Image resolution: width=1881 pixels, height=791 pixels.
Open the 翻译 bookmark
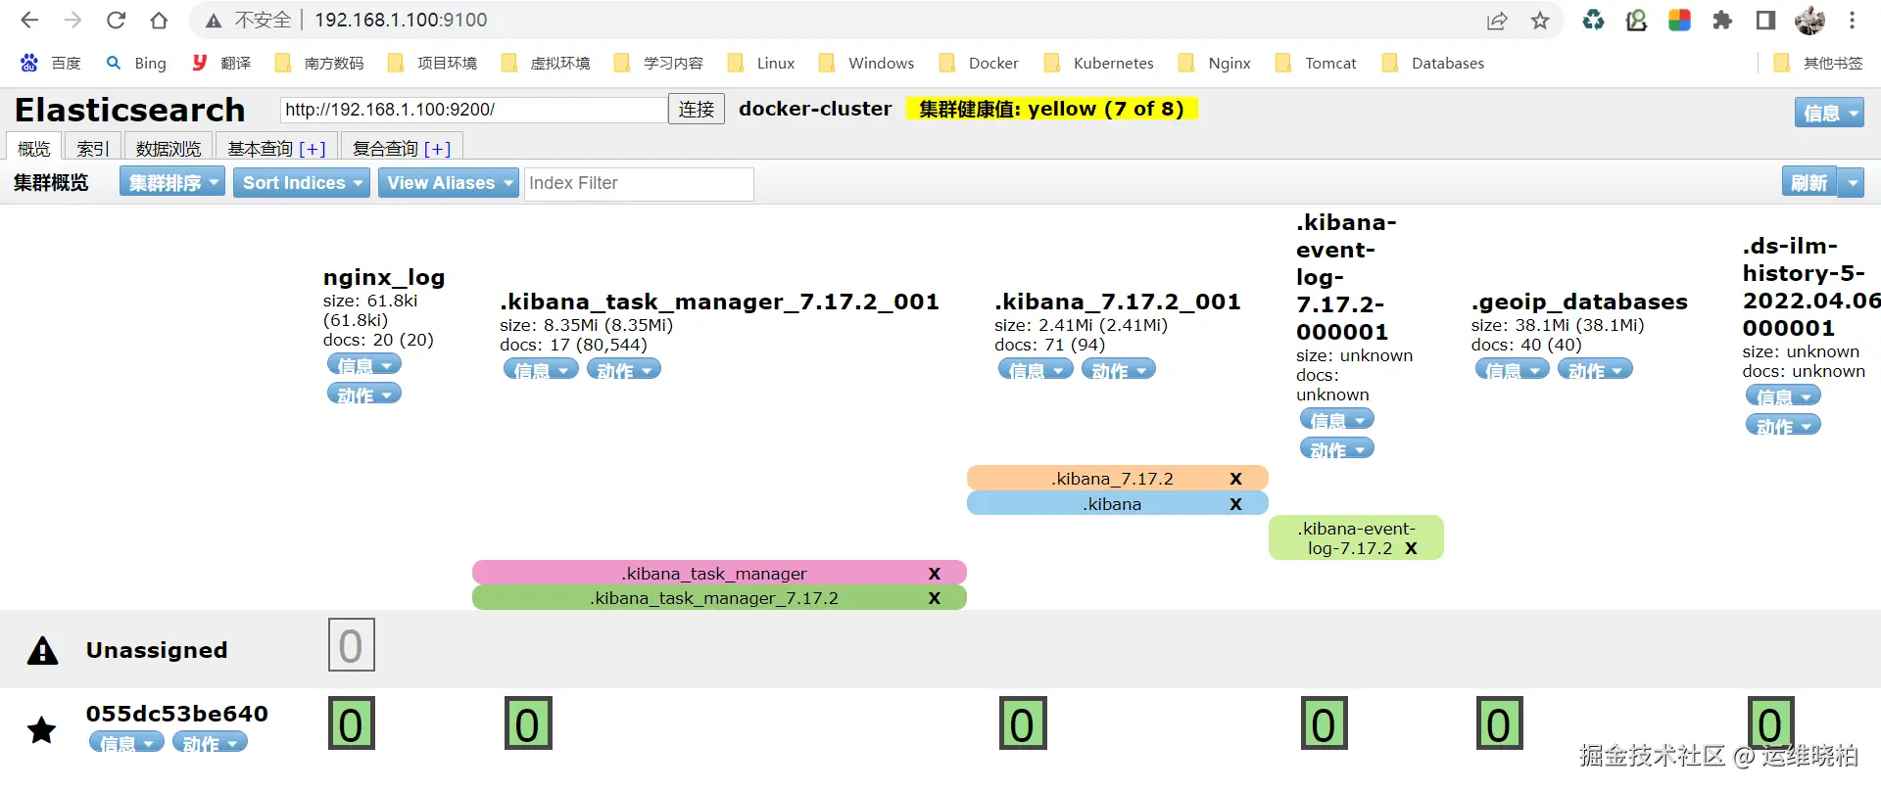pyautogui.click(x=221, y=63)
